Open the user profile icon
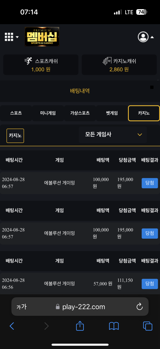This screenshot has width=160, height=349. point(143,37)
